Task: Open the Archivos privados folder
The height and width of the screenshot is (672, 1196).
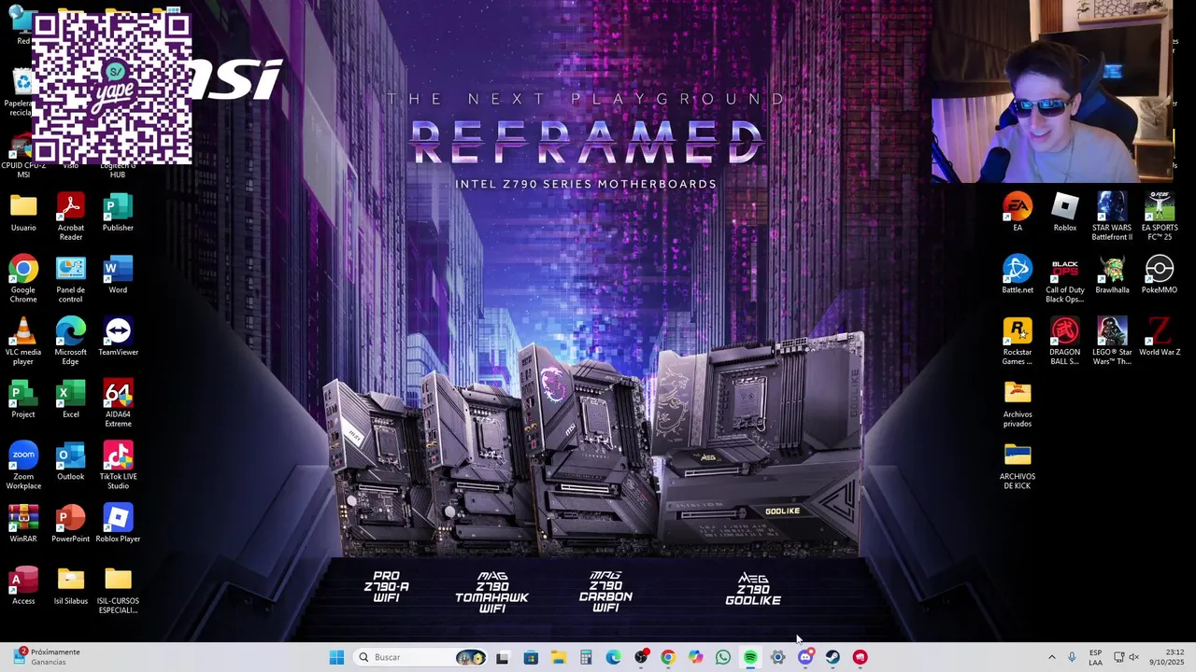Action: point(1018,403)
